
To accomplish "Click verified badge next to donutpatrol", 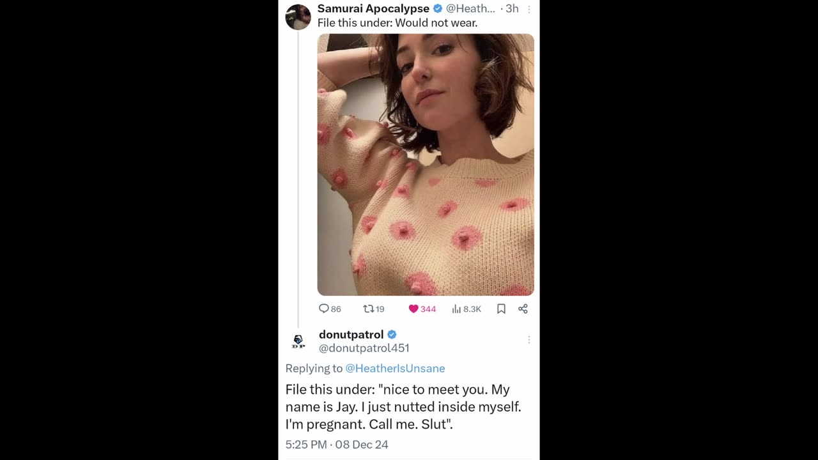I will click(x=392, y=334).
